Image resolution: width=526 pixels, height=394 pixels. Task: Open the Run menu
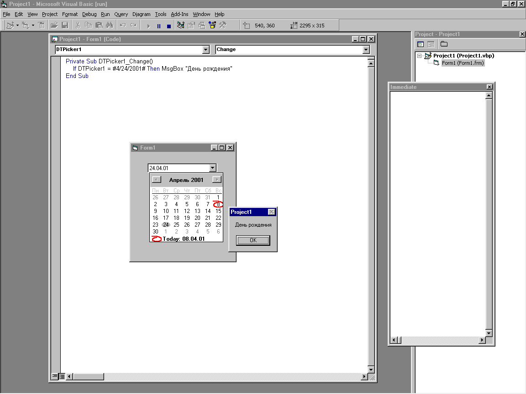coord(105,14)
